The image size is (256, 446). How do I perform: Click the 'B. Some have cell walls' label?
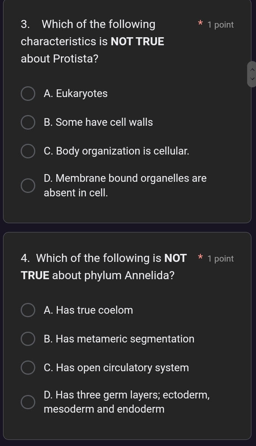(98, 122)
